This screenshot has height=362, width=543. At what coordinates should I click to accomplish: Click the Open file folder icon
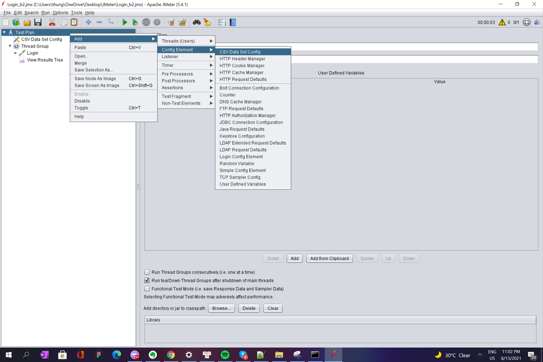(x=27, y=22)
